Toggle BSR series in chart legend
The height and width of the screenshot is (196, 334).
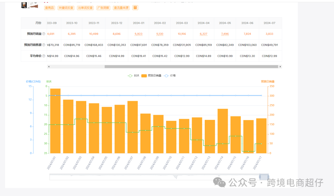(x=133, y=75)
